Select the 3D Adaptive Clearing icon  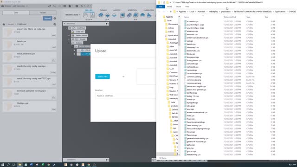(123, 15)
